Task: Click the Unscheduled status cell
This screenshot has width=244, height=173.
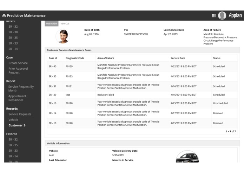Action: coord(220,103)
